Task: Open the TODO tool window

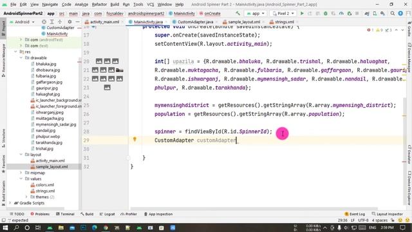Action: pyautogui.click(x=17, y=214)
